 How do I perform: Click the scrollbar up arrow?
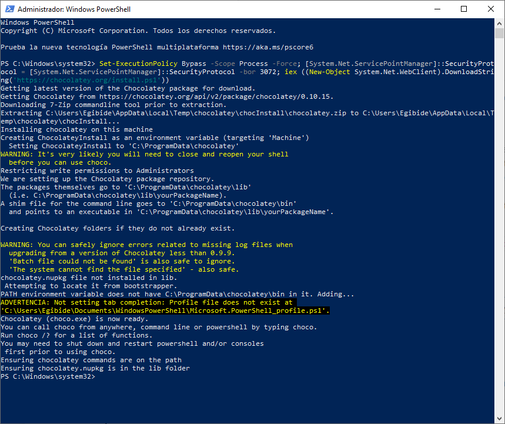pyautogui.click(x=499, y=23)
